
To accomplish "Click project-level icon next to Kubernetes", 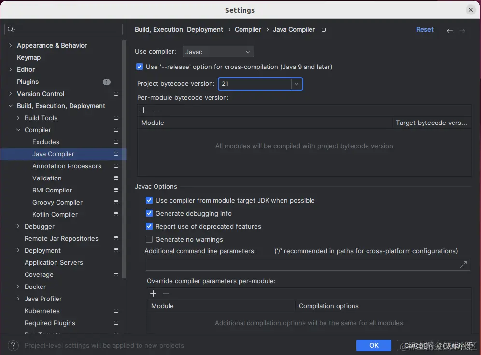I will (x=116, y=311).
